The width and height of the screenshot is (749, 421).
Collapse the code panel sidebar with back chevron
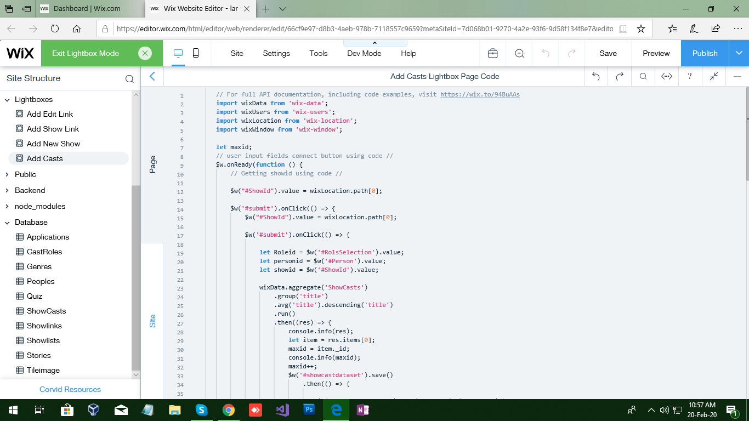point(152,76)
